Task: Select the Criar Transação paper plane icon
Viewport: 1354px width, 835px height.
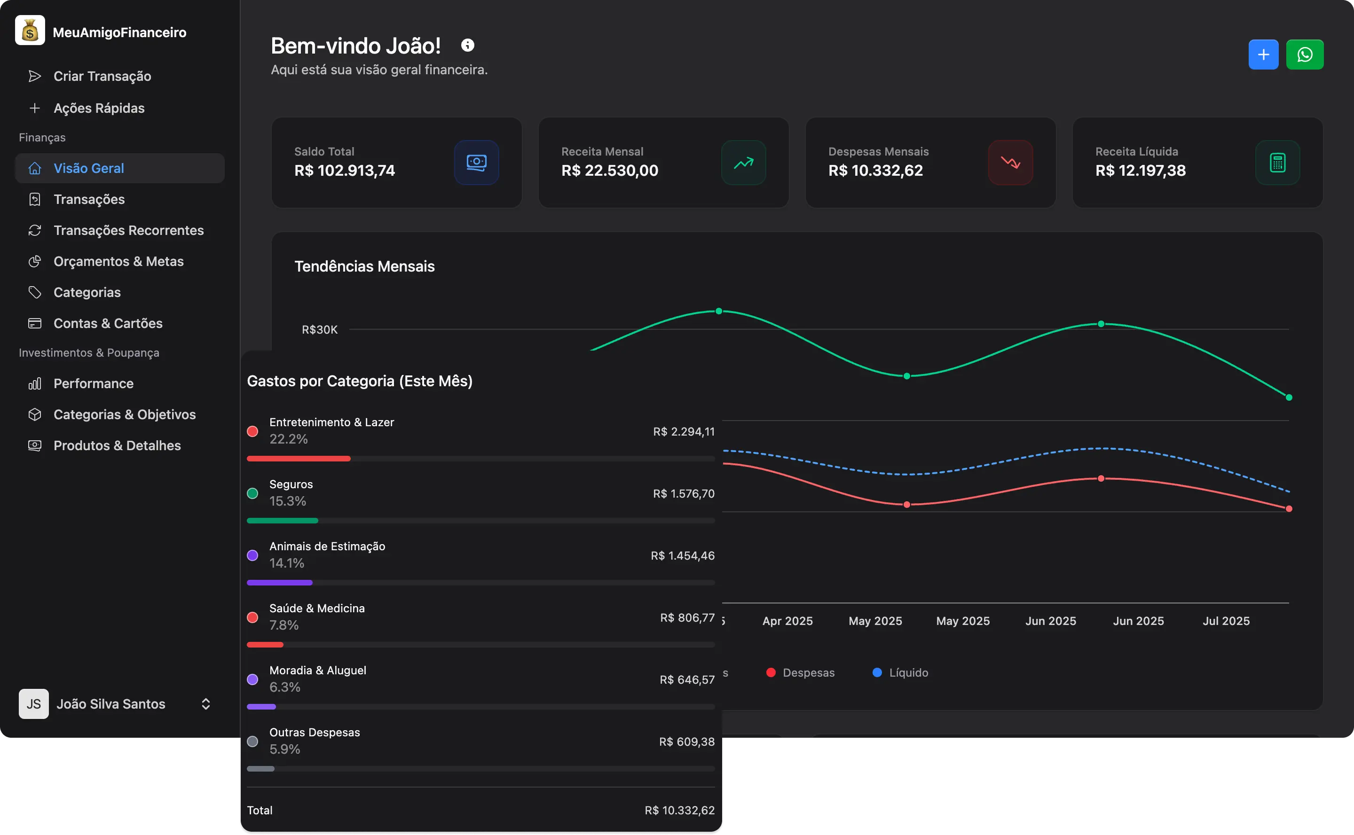Action: [35, 76]
